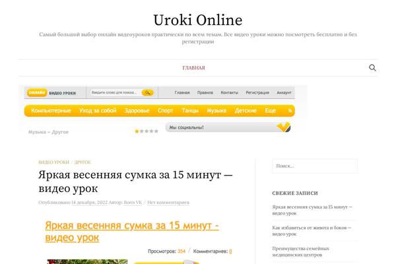Open Правила link in banner
The width and height of the screenshot is (396, 264).
[205, 92]
